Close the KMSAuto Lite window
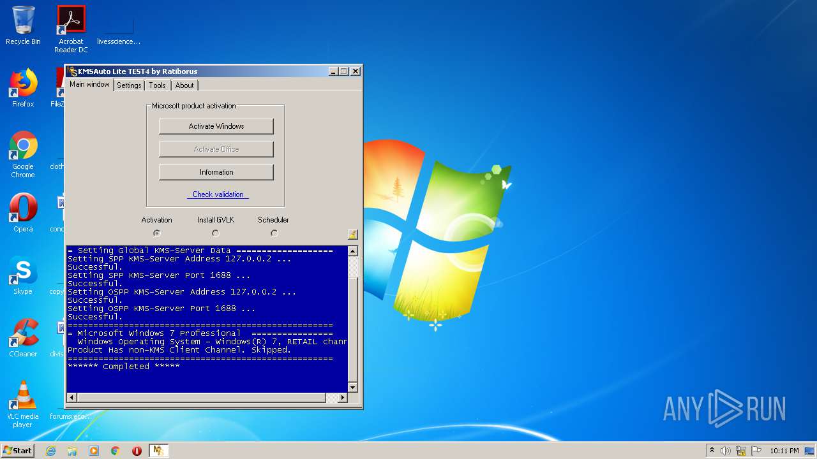Viewport: 817px width, 459px height. tap(356, 71)
